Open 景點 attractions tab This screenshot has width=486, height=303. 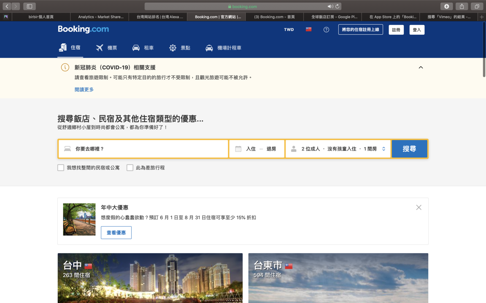(180, 48)
